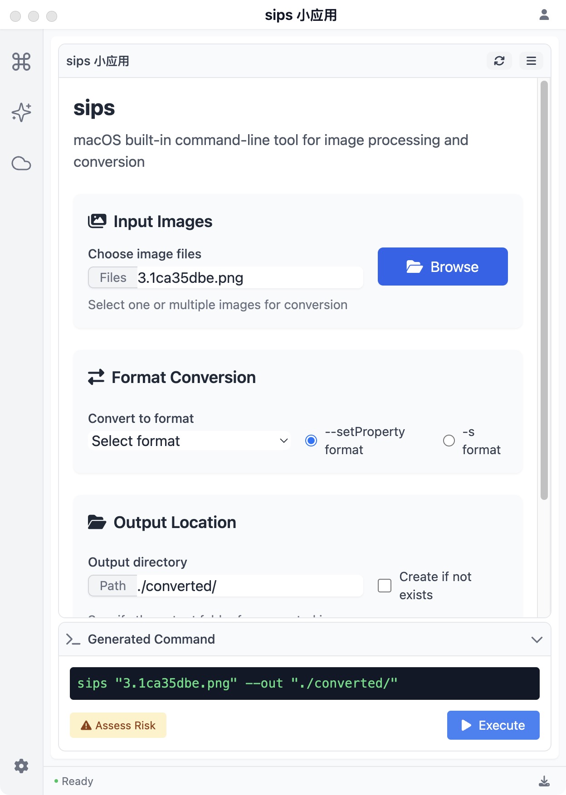The height and width of the screenshot is (795, 566).
Task: Click the generated sips command text
Action: point(237,683)
